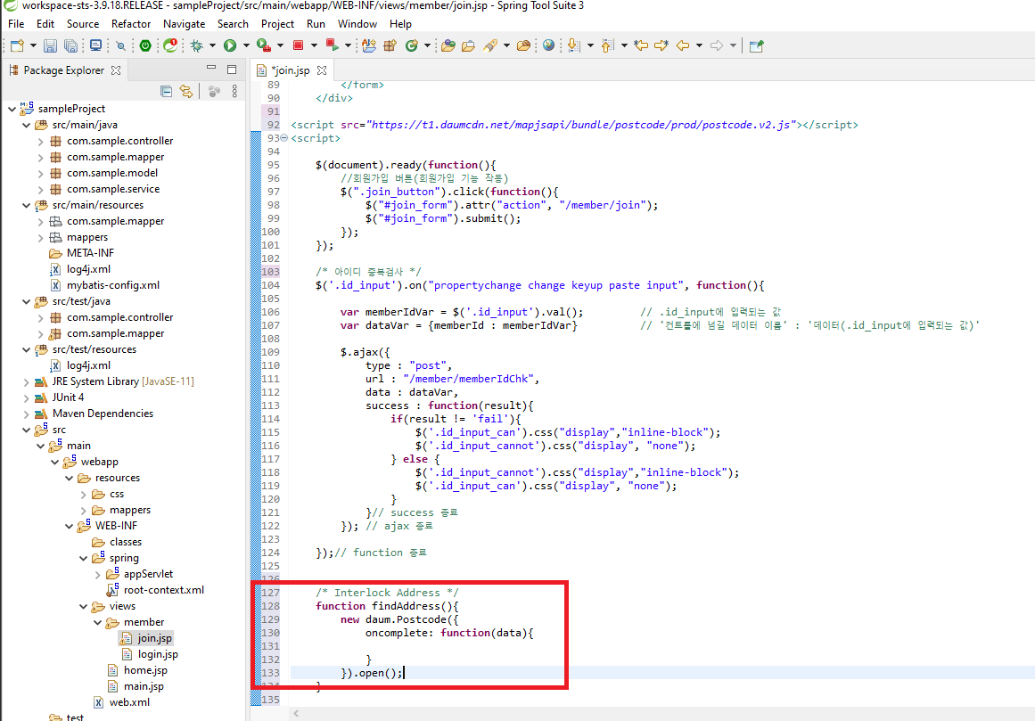The width and height of the screenshot is (1035, 721).
Task: Close the Package Explorer view tab
Action: (x=116, y=70)
